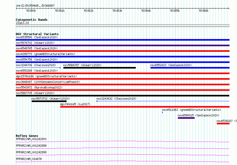Select nsv4289770 (gnomADStructuralVariants) label

click(x=46, y=54)
